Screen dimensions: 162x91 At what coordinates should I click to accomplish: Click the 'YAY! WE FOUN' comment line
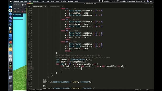pyautogui.click(x=73, y=69)
